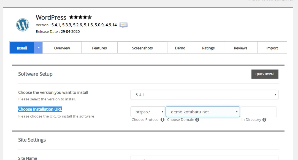Expand the Install tab dropdown arrow

[38, 47]
